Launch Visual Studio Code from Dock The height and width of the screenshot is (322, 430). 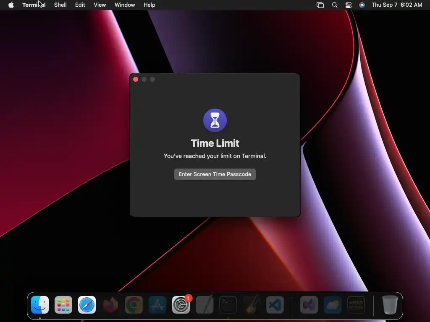click(275, 305)
